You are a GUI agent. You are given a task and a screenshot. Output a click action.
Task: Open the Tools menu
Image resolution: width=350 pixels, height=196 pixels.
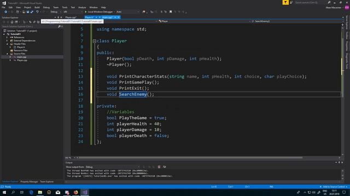65,7
